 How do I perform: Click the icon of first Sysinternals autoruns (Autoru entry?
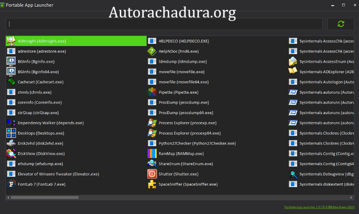(x=293, y=92)
